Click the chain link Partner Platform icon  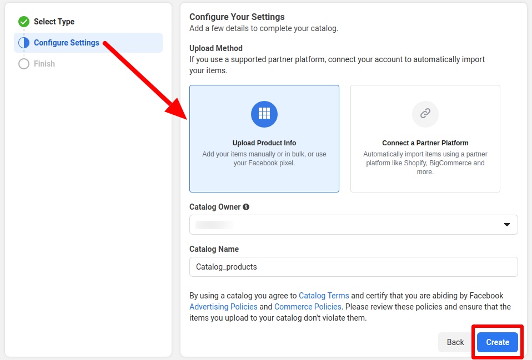[425, 114]
